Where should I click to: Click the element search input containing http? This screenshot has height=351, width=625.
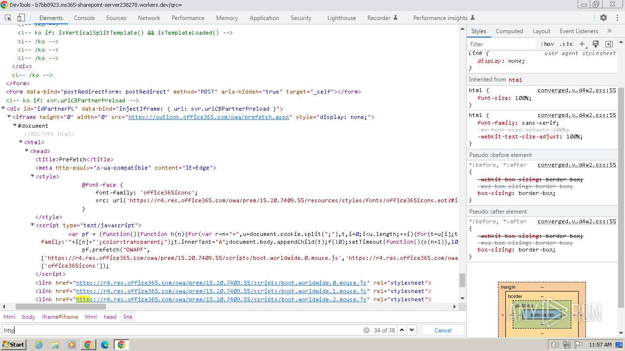182,330
